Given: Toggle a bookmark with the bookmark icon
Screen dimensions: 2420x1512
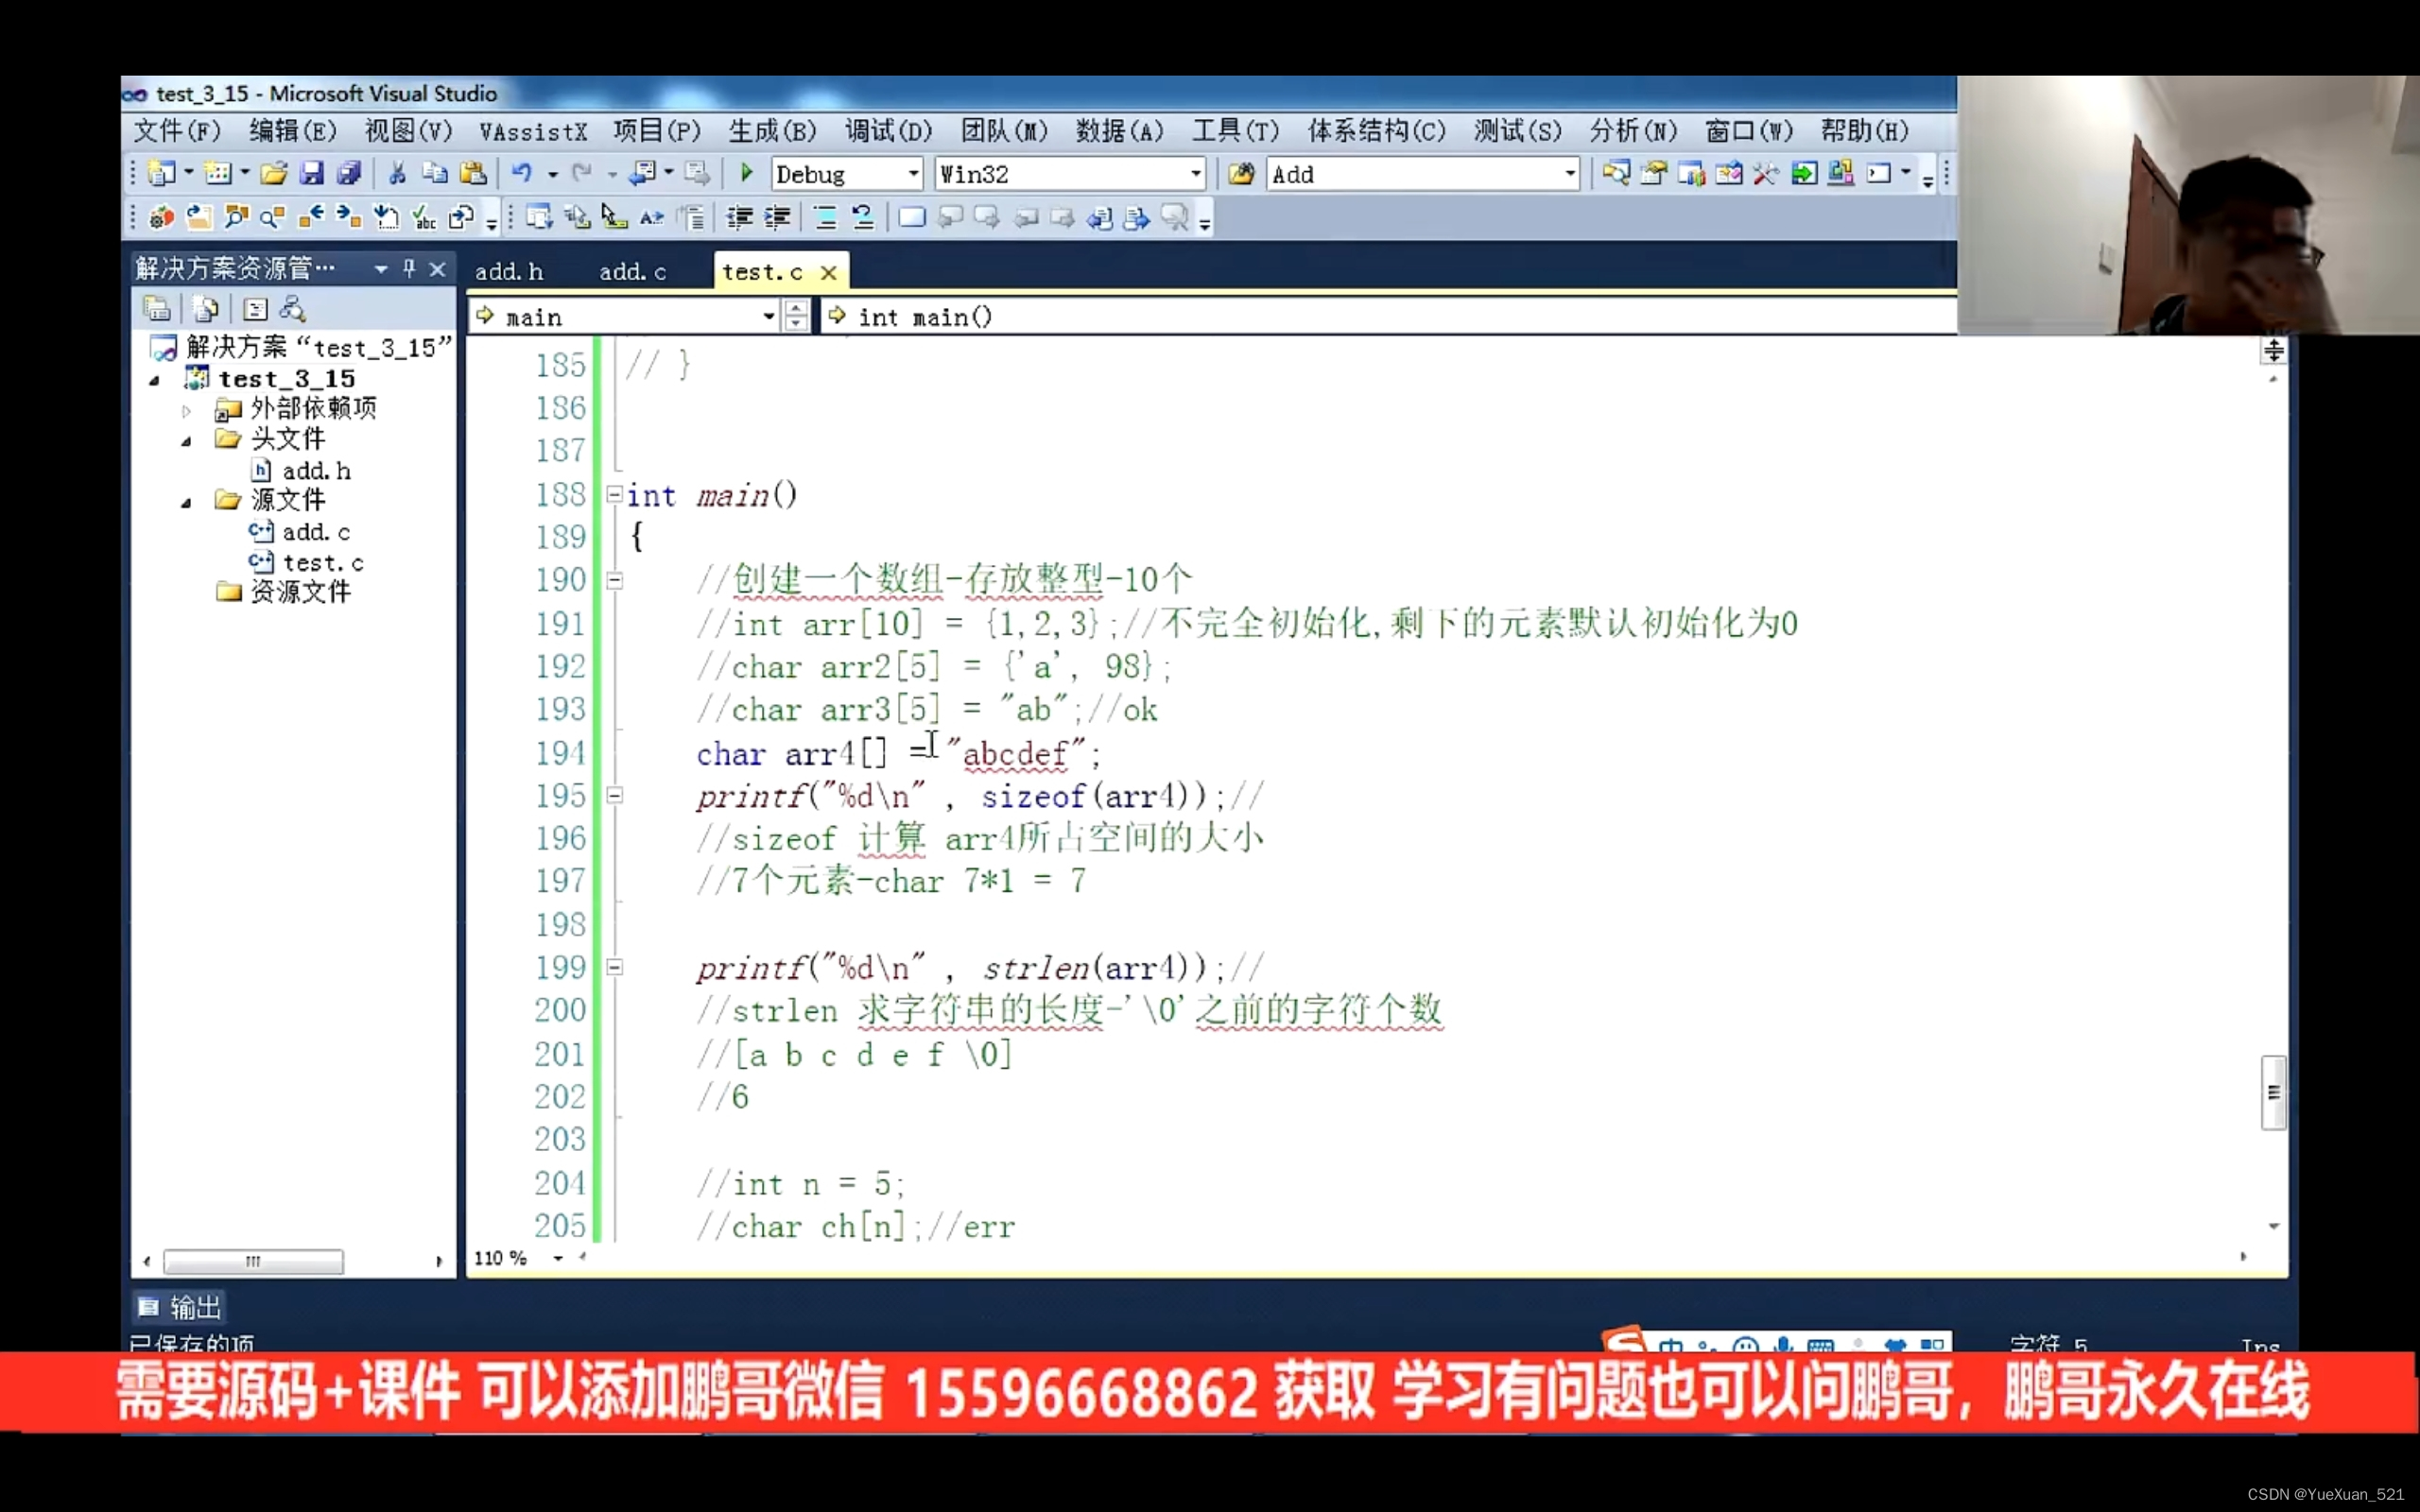Looking at the screenshot, I should 911,217.
